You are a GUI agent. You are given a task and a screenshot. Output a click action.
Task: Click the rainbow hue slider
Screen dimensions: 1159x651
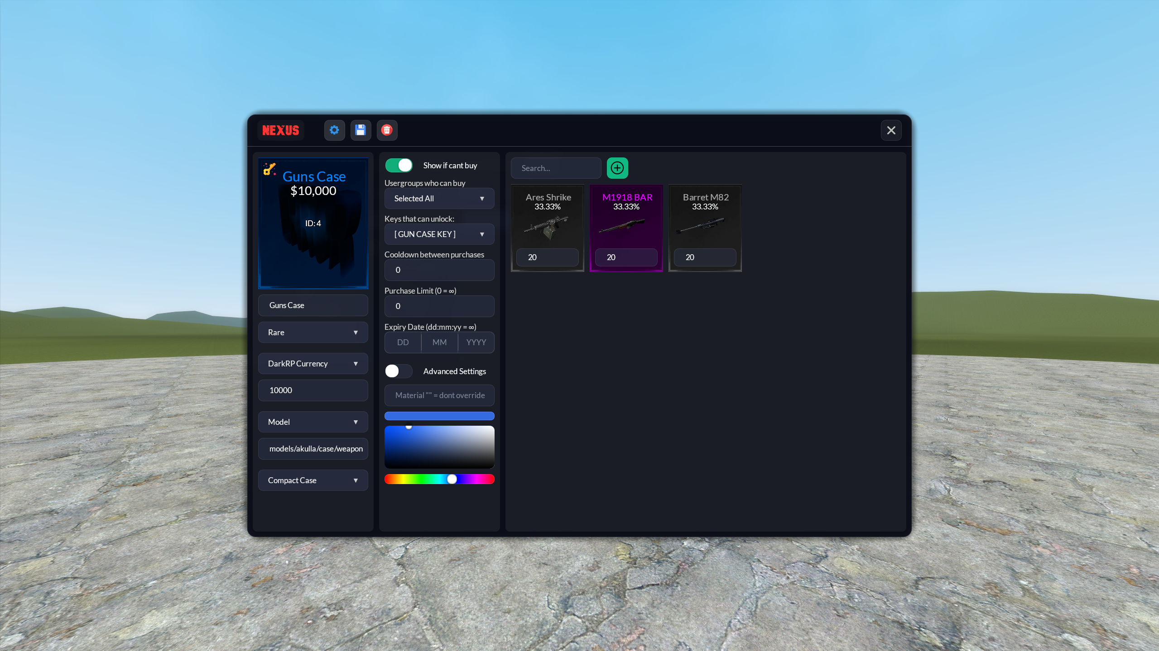click(x=439, y=479)
